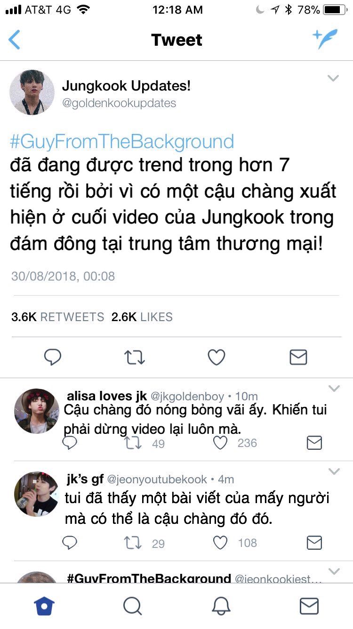Retweet the main Jungkook Updates tweet
The width and height of the screenshot is (353, 629).
[x=135, y=357]
